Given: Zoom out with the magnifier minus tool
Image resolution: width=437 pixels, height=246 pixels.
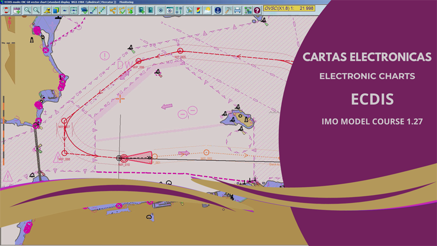Looking at the screenshot, I should tap(36, 10).
